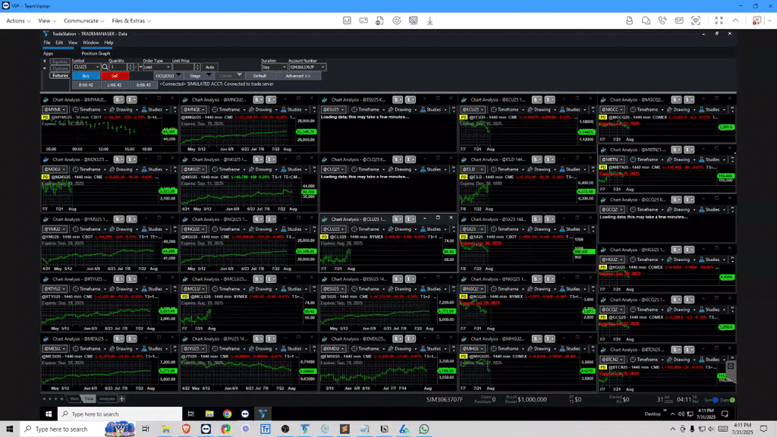Click TeamViewer file transfer document icon

pyautogui.click(x=379, y=20)
